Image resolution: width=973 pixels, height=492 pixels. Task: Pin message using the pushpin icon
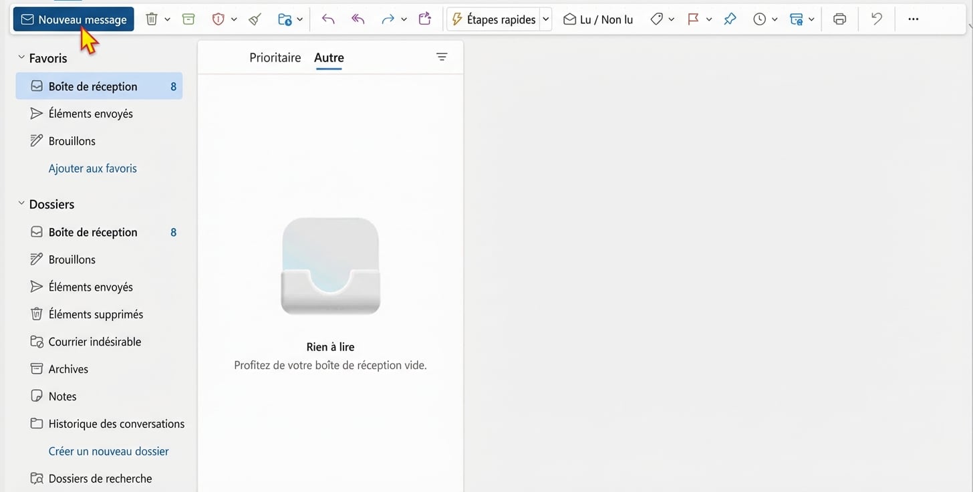[730, 19]
